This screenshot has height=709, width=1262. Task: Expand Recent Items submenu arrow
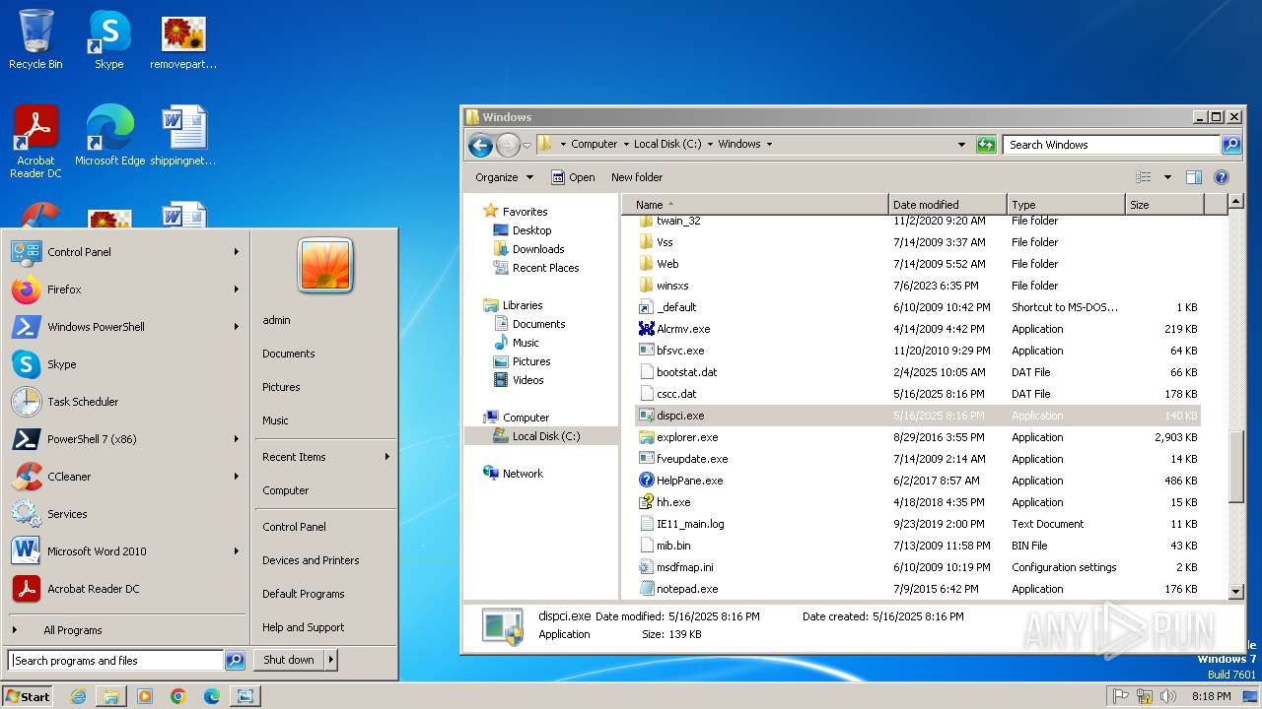[387, 457]
